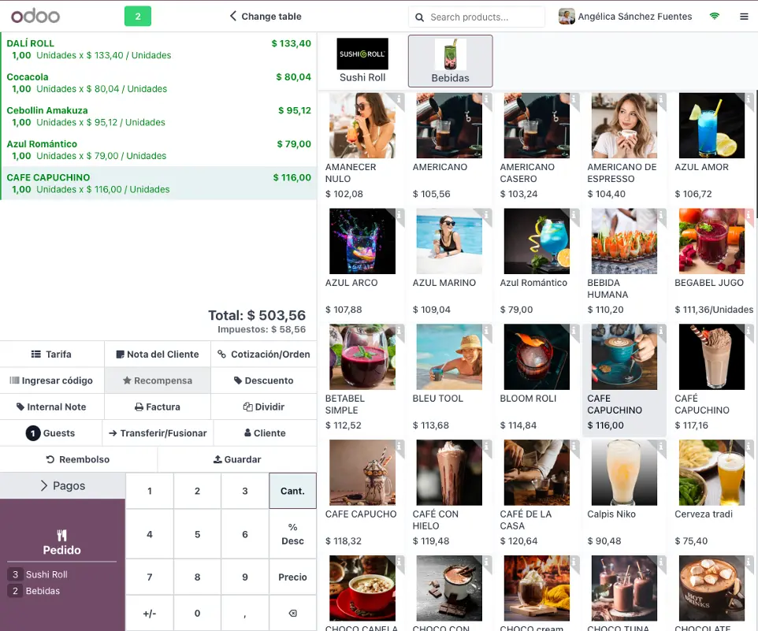Send order with the Pedido button
Viewport: 758px width, 631px height.
[62, 565]
